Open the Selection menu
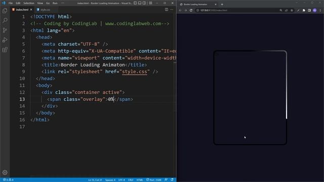324x182 pixels. click(29, 3)
